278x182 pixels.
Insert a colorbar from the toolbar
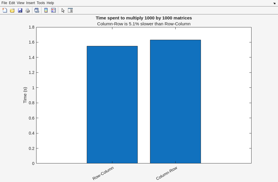(x=46, y=10)
